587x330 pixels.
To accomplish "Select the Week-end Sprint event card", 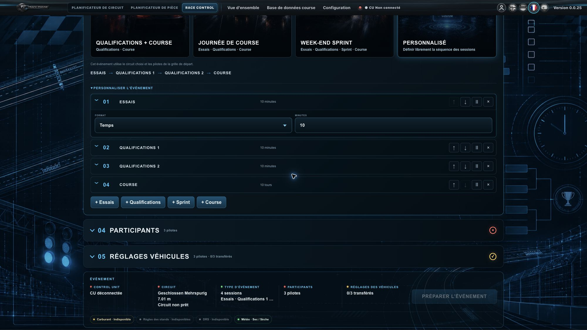I will pyautogui.click(x=344, y=36).
